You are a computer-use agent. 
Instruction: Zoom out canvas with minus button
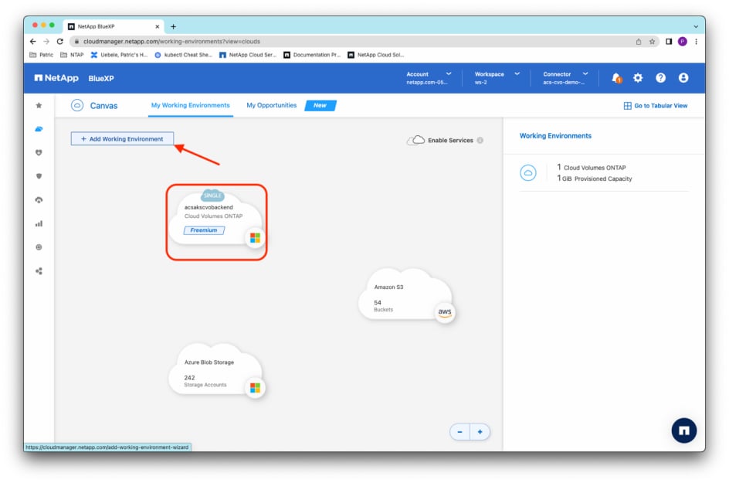coord(459,432)
